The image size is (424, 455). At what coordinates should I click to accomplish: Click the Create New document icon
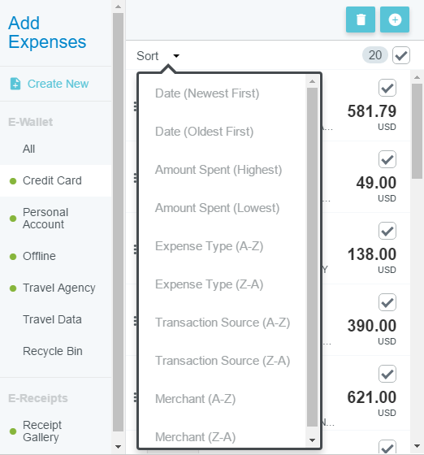15,84
